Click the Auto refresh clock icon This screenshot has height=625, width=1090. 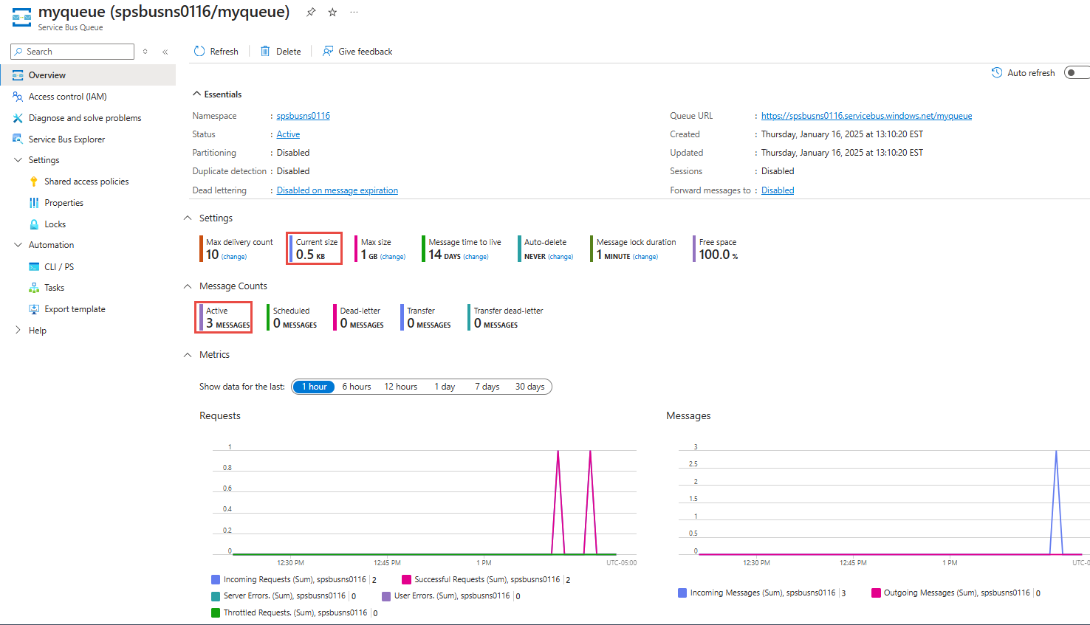(997, 72)
